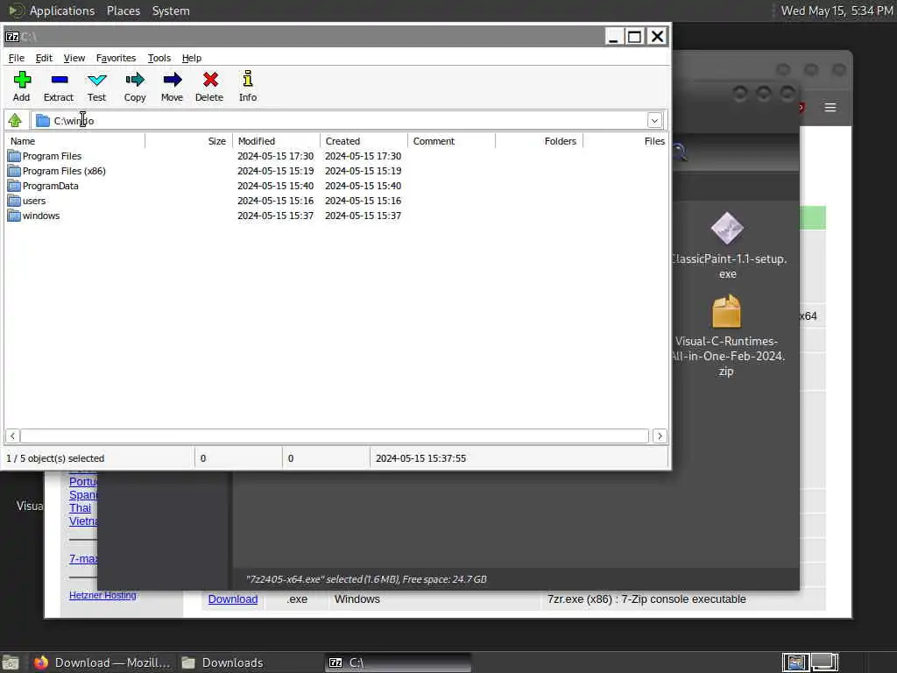The height and width of the screenshot is (673, 897).
Task: Click the left arrow of horizontal scrollbar
Action: 12,436
